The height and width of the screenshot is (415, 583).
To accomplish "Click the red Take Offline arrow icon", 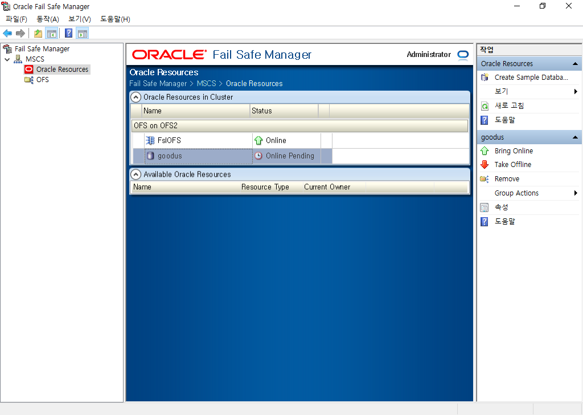I will click(485, 165).
